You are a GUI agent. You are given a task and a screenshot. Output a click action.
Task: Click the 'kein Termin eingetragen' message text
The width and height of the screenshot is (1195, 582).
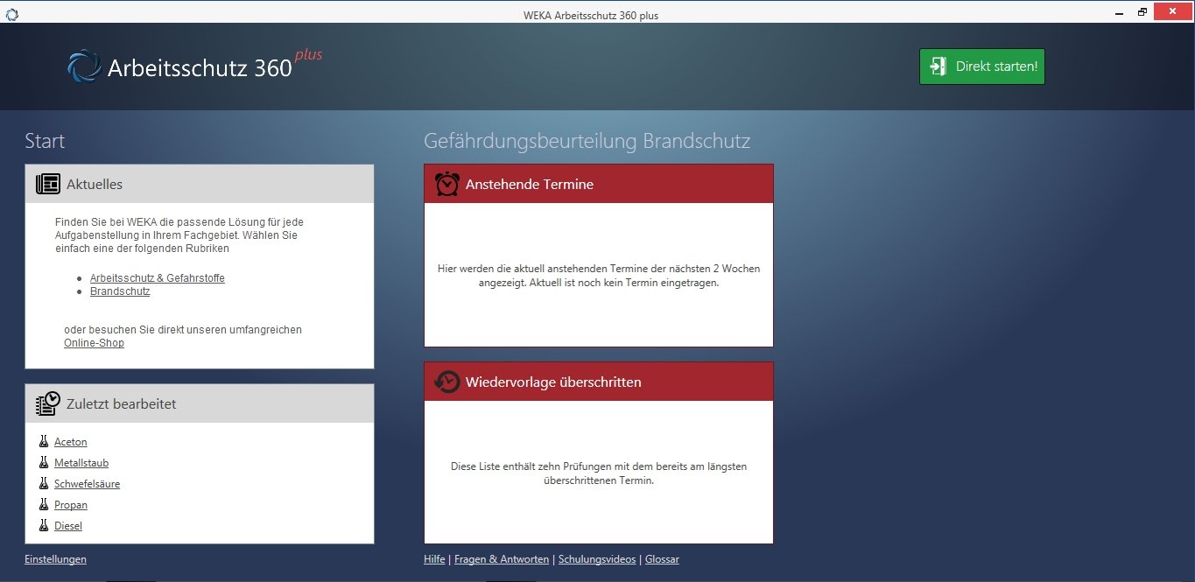coord(599,276)
